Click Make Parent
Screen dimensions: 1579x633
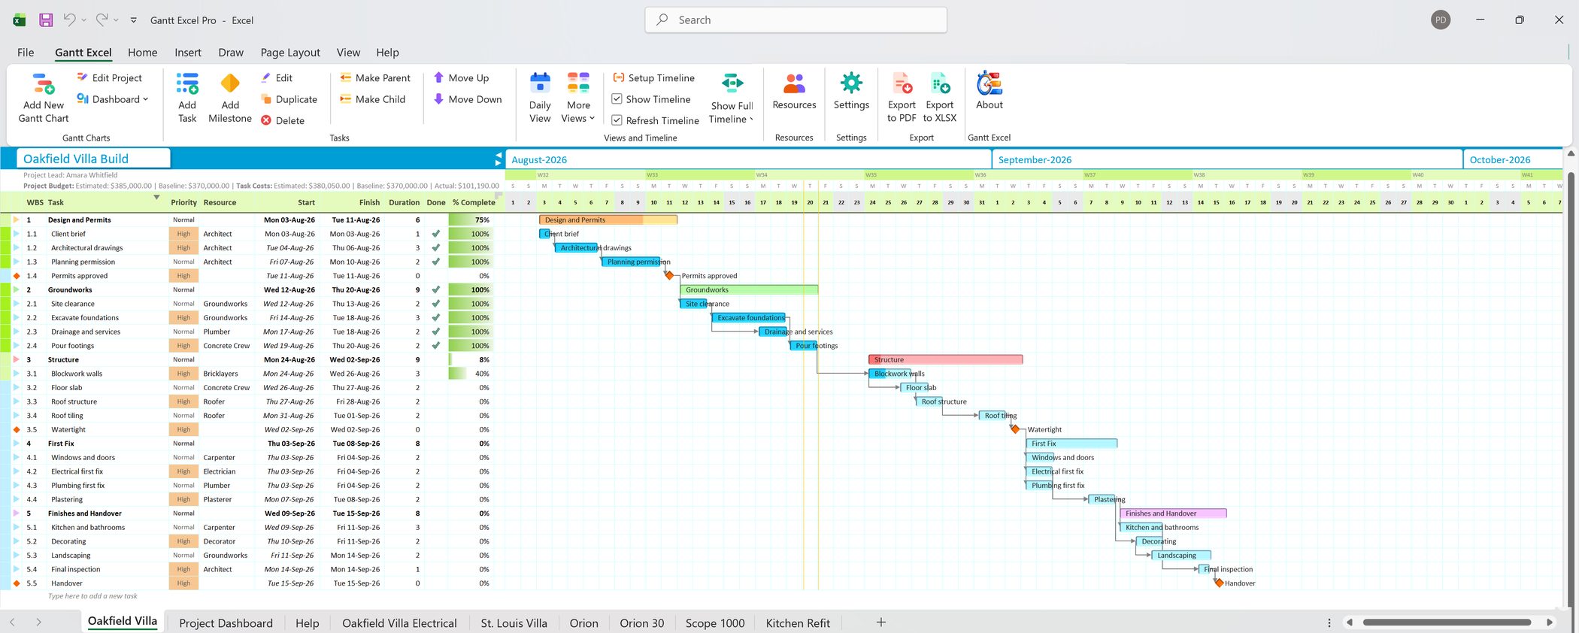coord(375,77)
